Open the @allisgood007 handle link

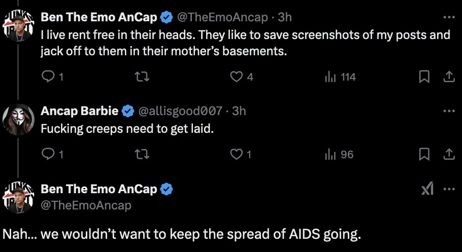[180, 111]
